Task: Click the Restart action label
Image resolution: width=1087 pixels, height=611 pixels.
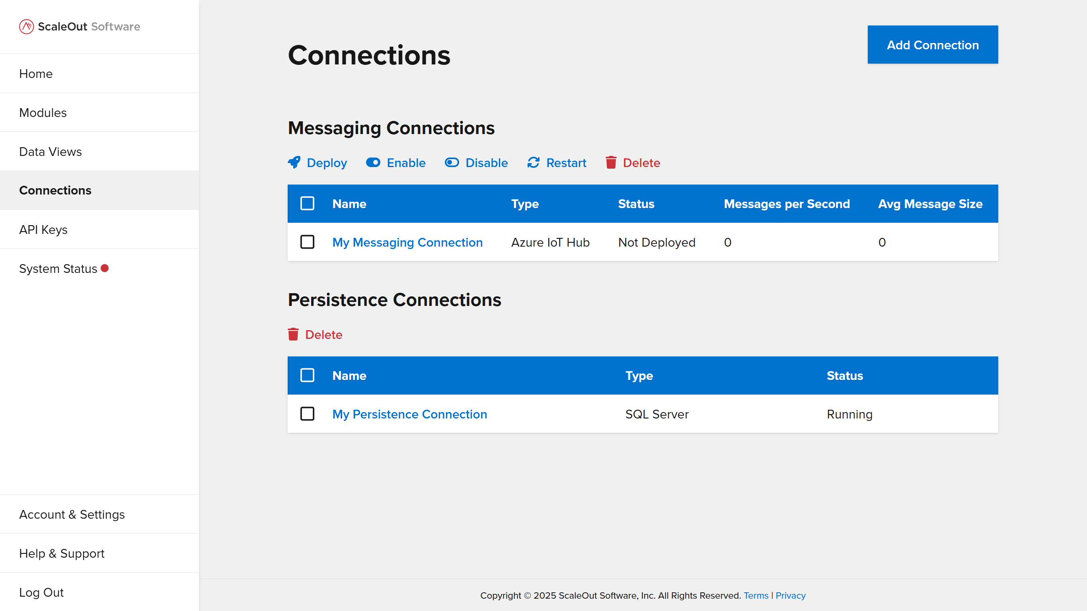Action: coord(566,163)
